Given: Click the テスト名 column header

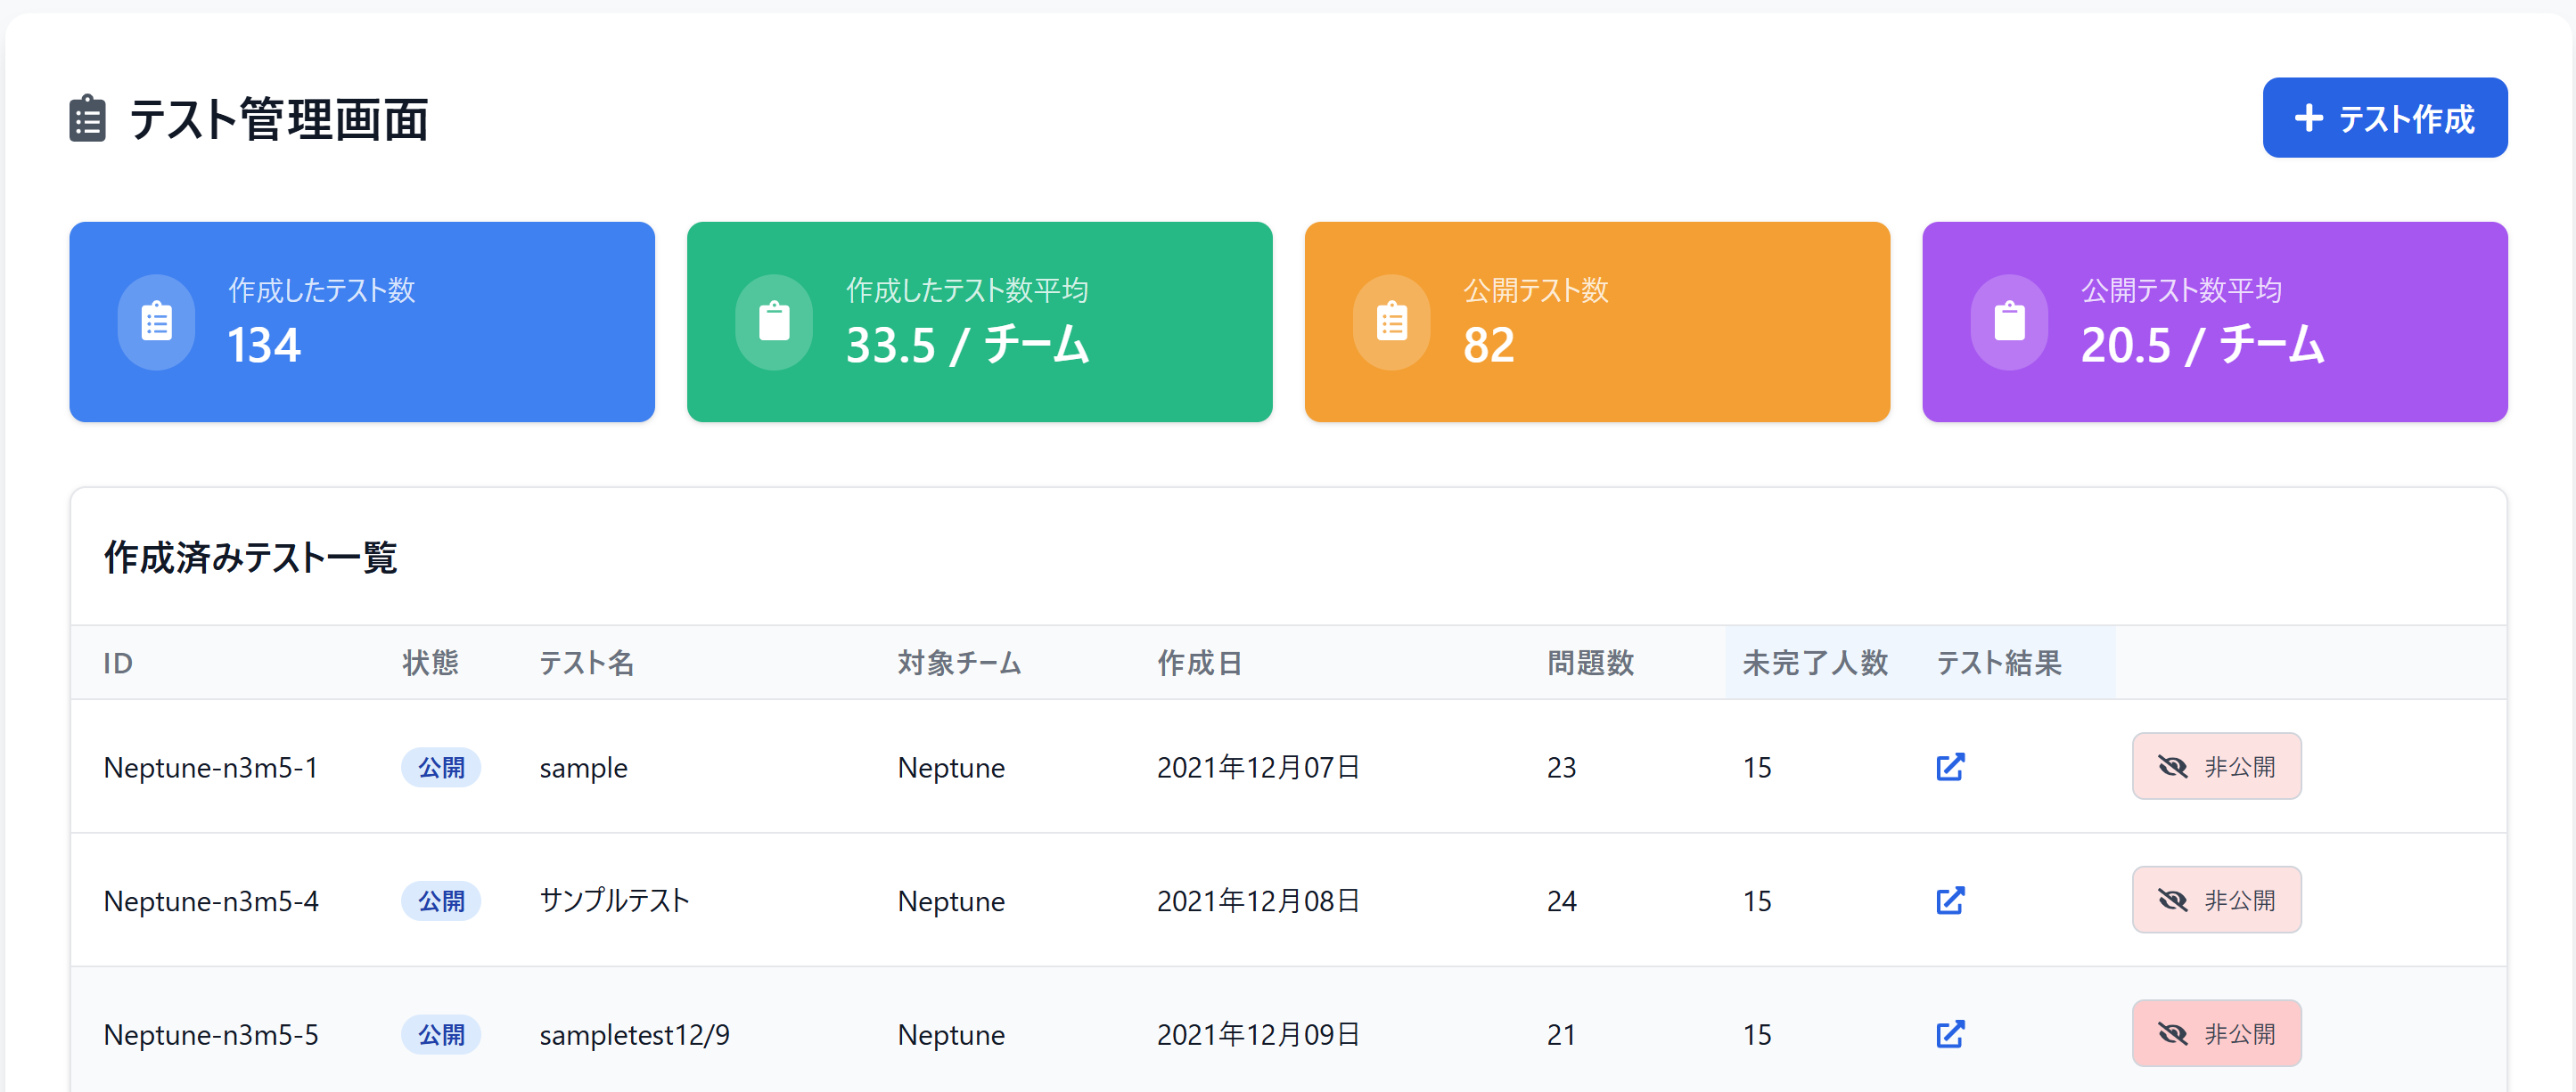Looking at the screenshot, I should pyautogui.click(x=586, y=664).
